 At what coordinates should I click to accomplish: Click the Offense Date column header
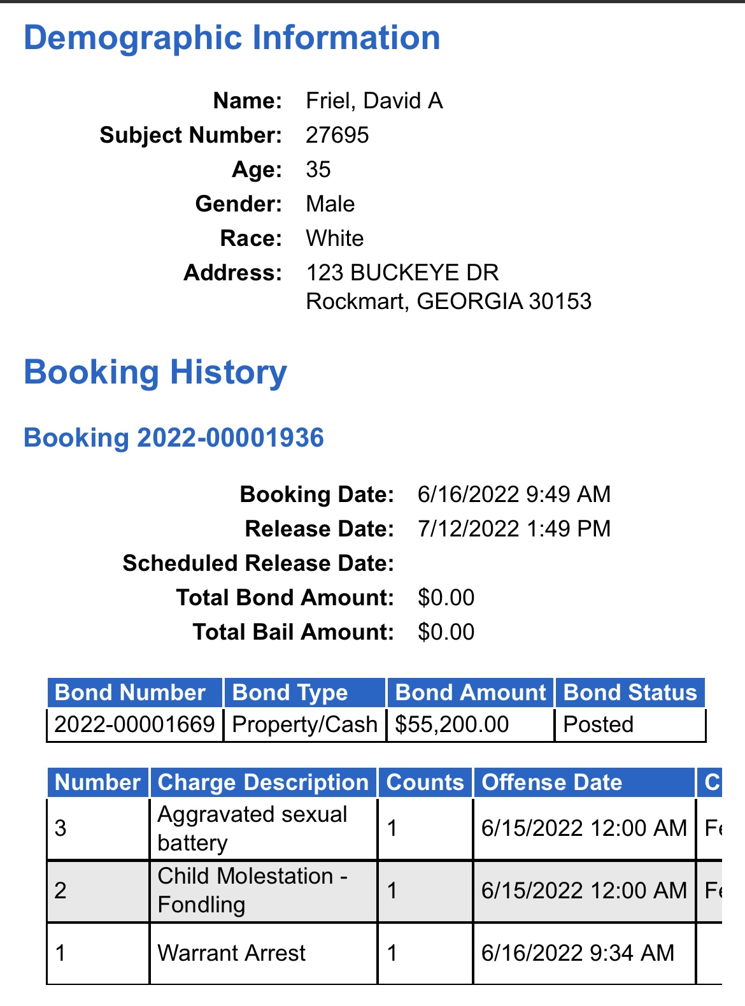point(584,782)
